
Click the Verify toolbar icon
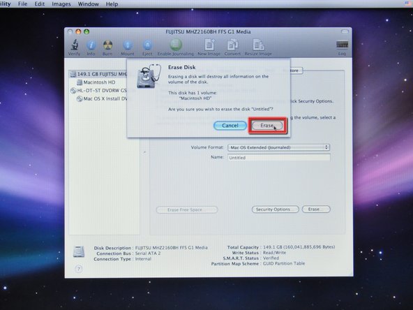(x=75, y=47)
